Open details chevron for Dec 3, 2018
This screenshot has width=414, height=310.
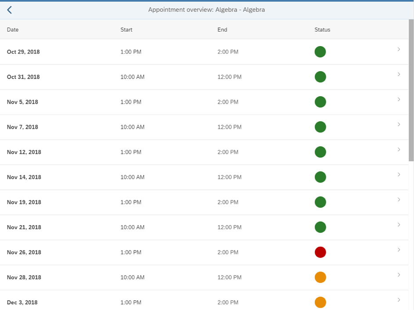click(x=399, y=300)
